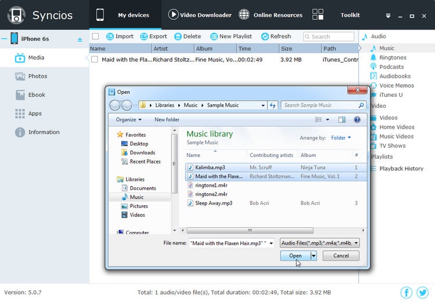Viewport: 435px width, 302px height.
Task: Click the search magnifier in Open dialog
Action: (361, 105)
